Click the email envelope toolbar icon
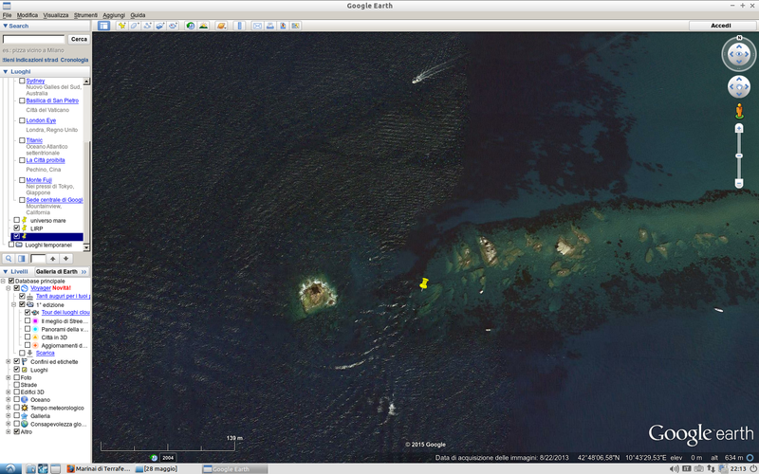Screen dimensions: 759x474 [x=257, y=26]
